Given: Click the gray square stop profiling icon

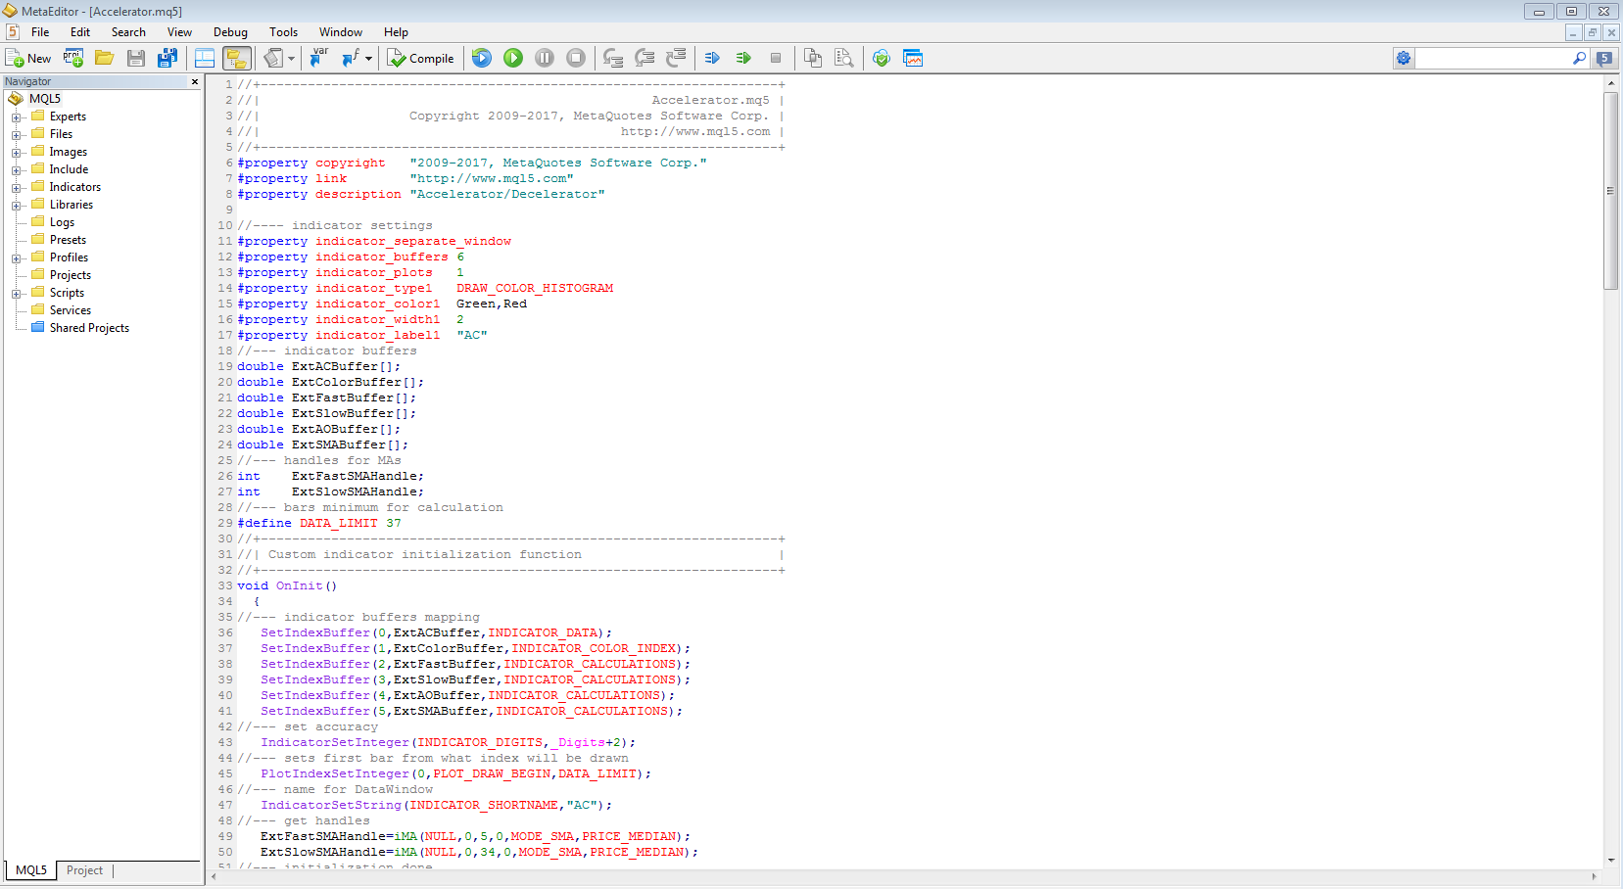Looking at the screenshot, I should pos(776,59).
